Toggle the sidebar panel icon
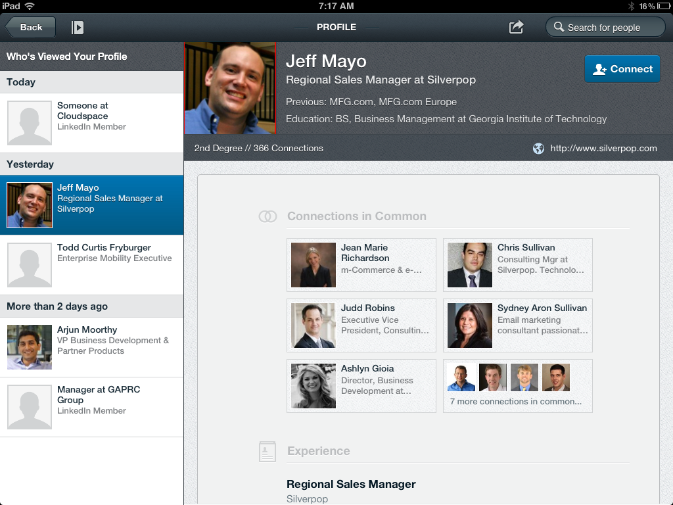 click(x=78, y=28)
